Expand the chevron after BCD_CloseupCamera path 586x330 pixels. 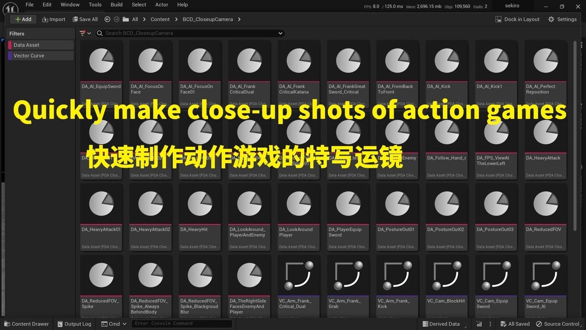239,19
